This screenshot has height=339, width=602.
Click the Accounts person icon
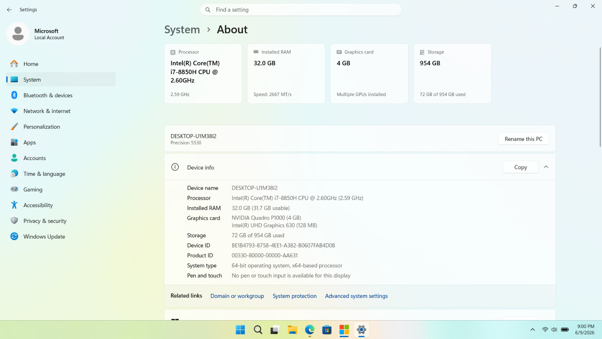coord(14,158)
